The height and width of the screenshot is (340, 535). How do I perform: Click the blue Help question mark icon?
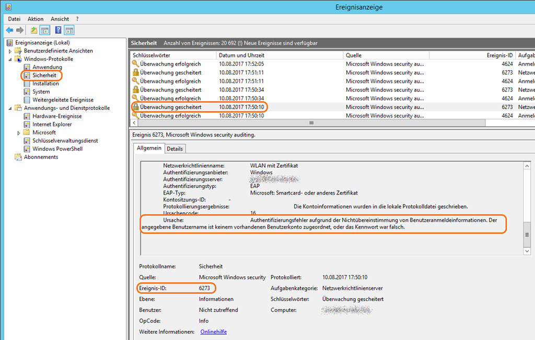[x=59, y=30]
